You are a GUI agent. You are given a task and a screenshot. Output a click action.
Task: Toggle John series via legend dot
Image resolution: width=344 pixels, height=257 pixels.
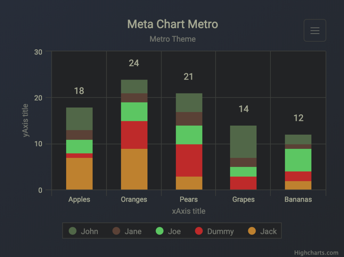pyautogui.click(x=73, y=231)
